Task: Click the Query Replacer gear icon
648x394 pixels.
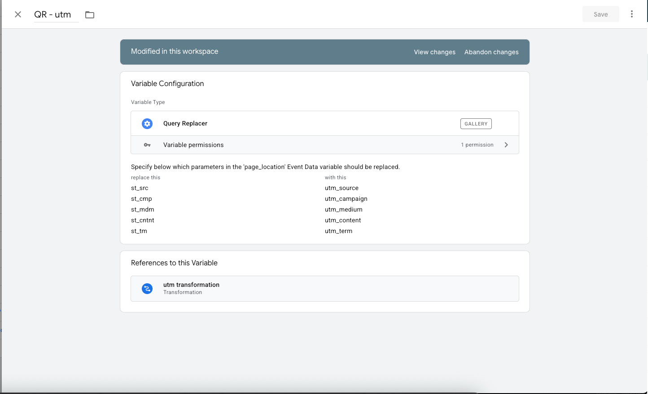Action: point(147,124)
